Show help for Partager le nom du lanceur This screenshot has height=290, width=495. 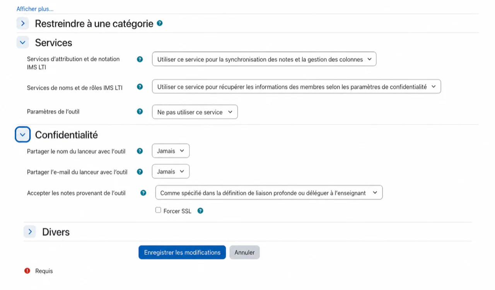[140, 151]
